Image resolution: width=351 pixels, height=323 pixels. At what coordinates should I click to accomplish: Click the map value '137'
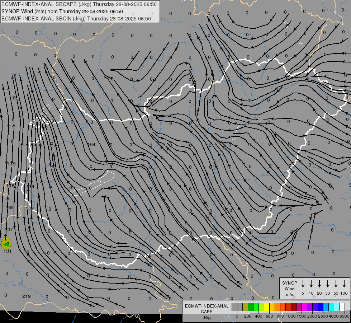click(9, 230)
